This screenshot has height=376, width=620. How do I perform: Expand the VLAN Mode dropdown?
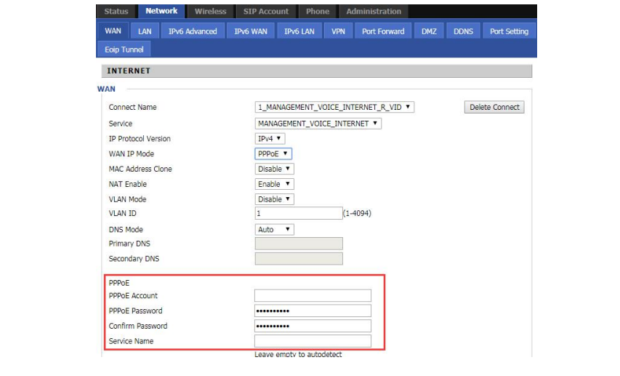(x=275, y=199)
